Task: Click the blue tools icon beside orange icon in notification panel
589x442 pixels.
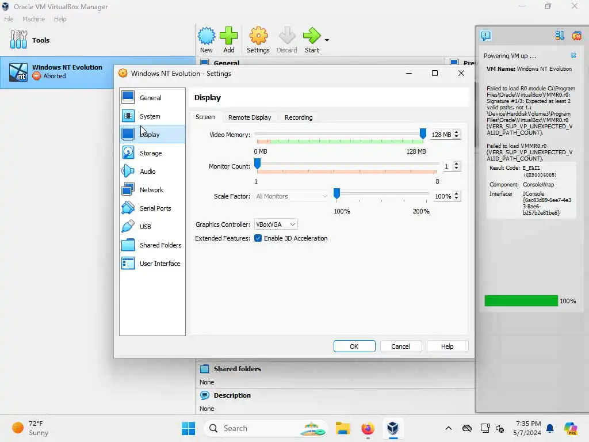Action: (x=560, y=36)
